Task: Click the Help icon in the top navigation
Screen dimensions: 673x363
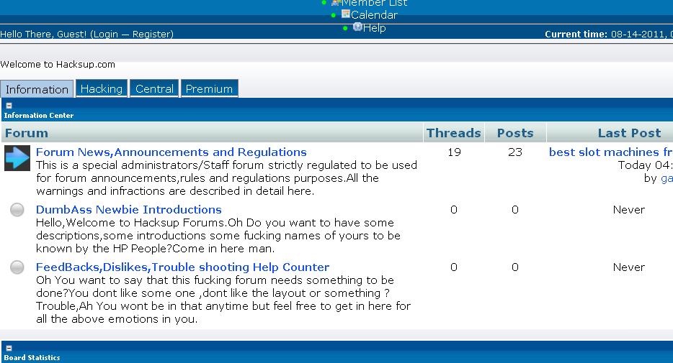Action: point(357,27)
